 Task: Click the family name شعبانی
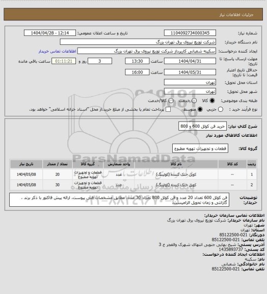229,264
